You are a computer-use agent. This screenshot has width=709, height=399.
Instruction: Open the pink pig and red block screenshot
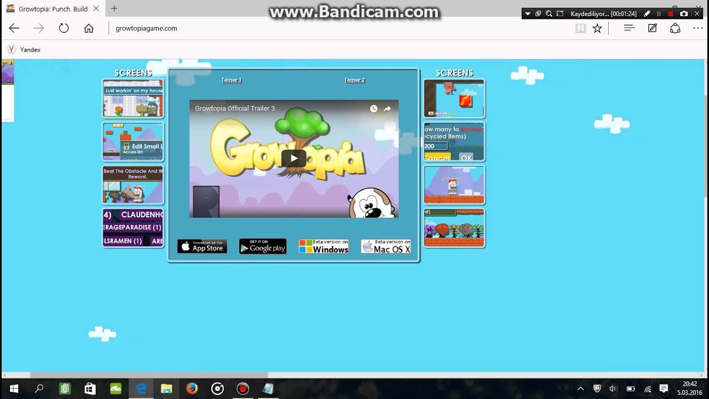tap(454, 99)
